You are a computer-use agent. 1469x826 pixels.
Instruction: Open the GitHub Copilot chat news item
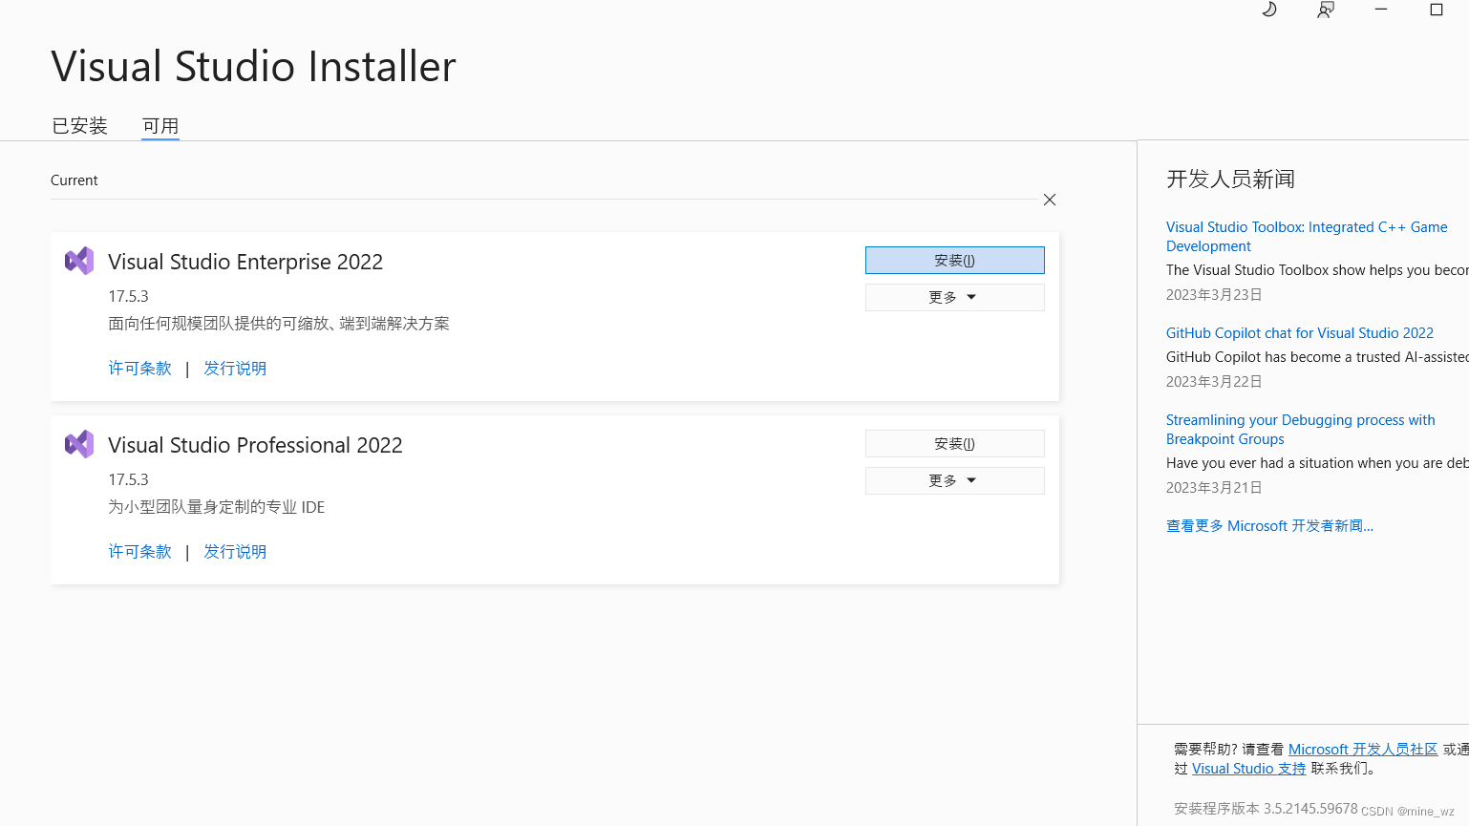point(1300,332)
